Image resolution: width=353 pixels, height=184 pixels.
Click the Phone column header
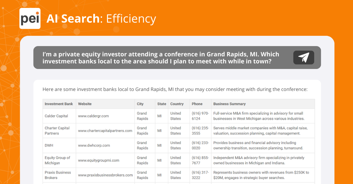(201, 104)
